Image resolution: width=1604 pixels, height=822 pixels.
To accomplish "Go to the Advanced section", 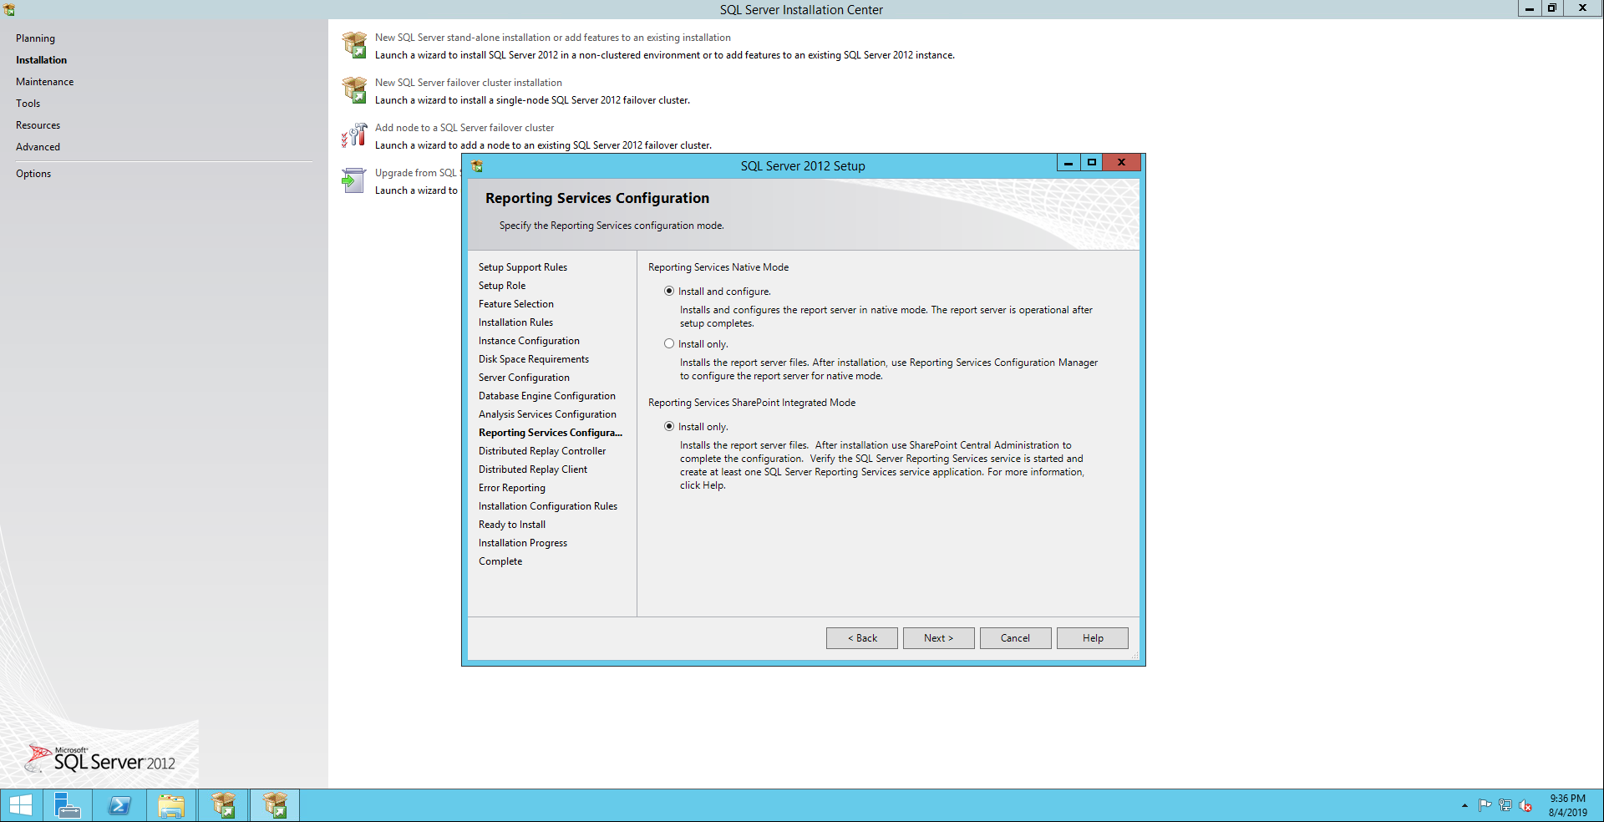I will point(38,147).
